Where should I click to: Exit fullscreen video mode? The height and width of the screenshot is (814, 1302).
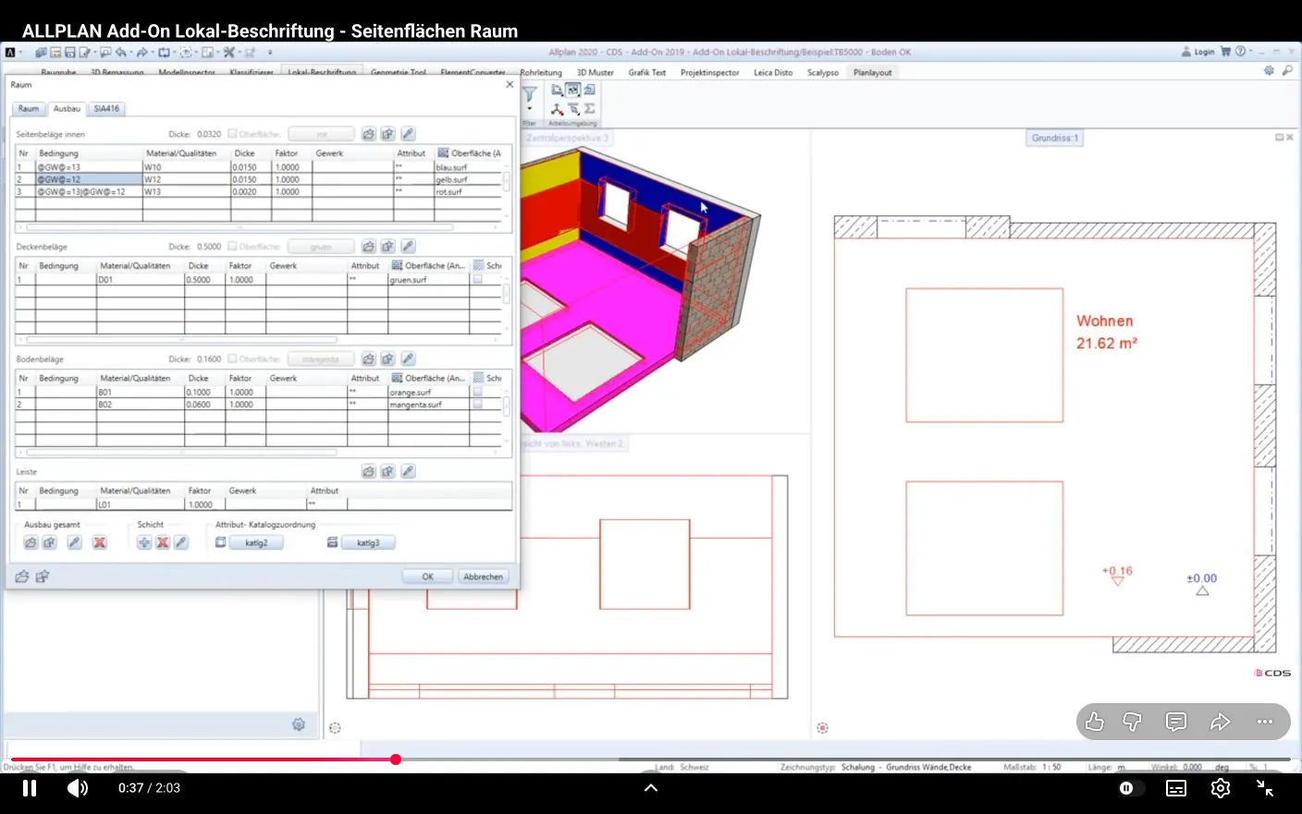1265,788
